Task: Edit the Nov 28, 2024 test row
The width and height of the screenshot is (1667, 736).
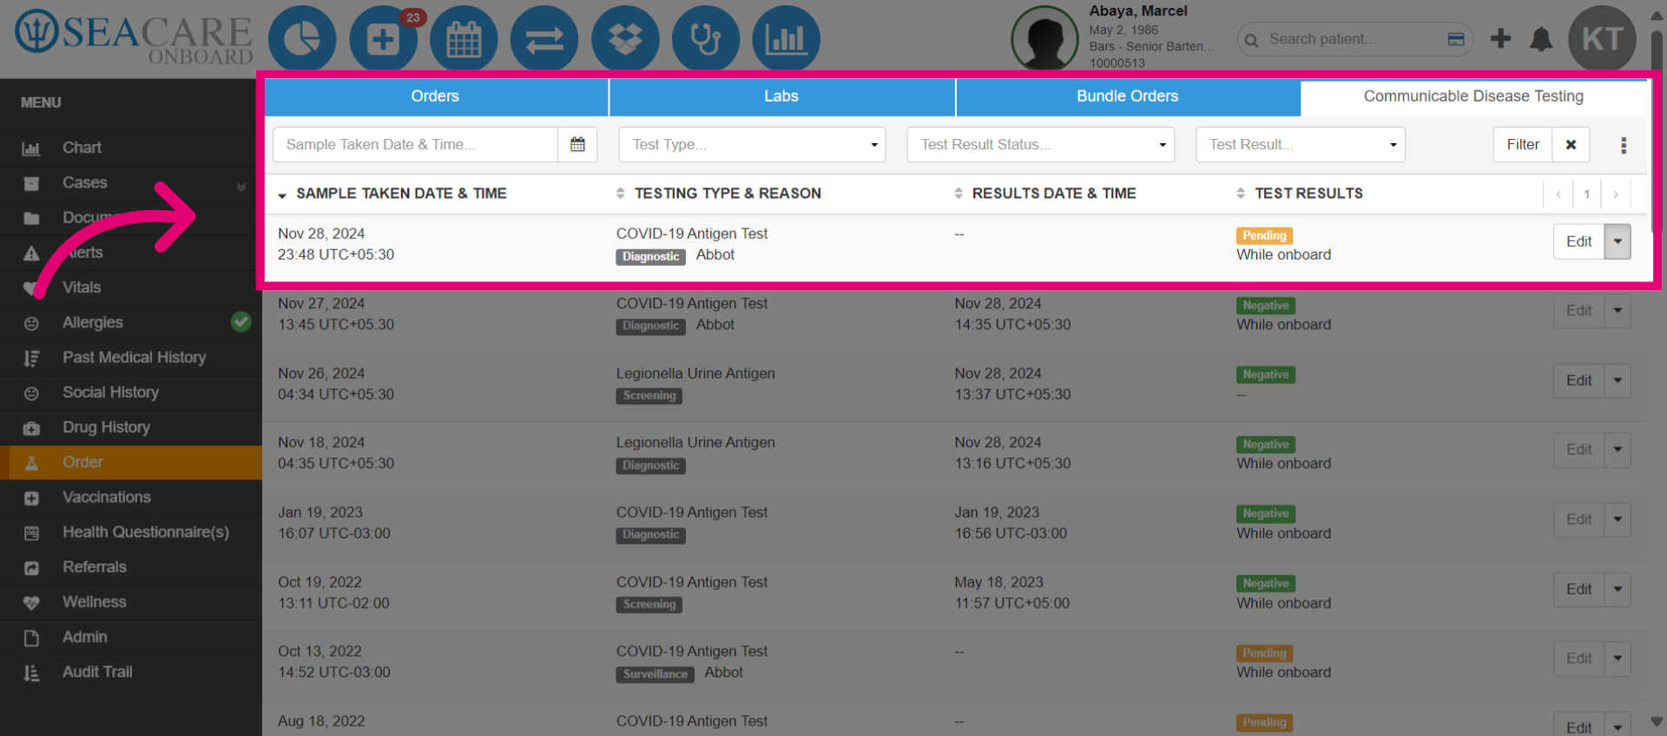Action: coord(1578,241)
